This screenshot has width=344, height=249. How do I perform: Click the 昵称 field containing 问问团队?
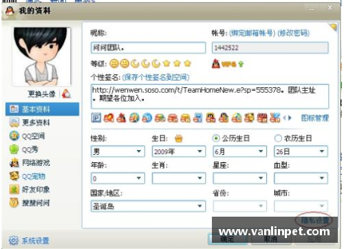(x=148, y=47)
